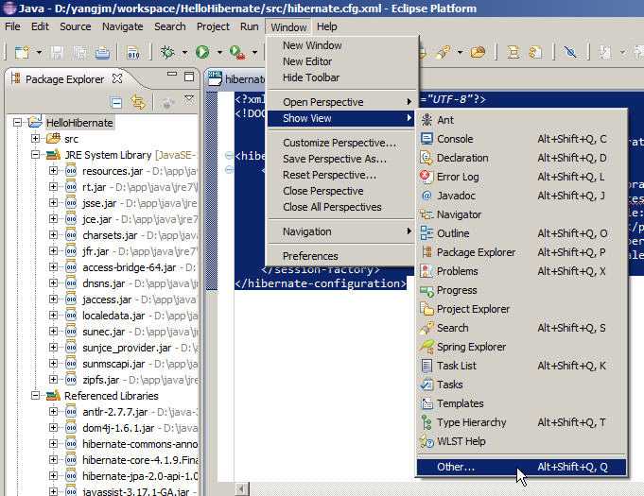Open the Declaration view

[x=522, y=158]
